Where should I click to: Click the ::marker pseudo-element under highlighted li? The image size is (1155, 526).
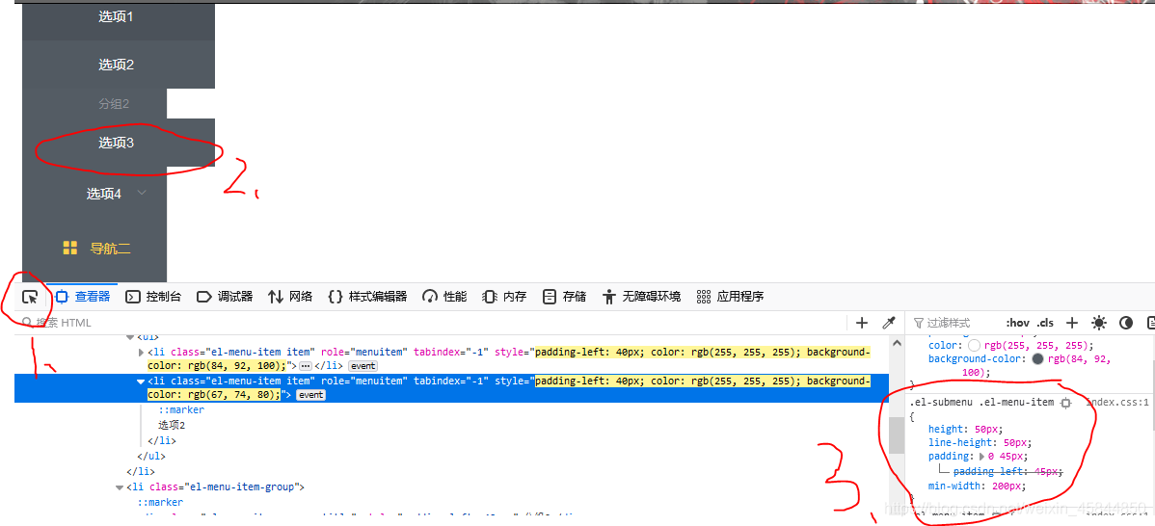pyautogui.click(x=181, y=409)
